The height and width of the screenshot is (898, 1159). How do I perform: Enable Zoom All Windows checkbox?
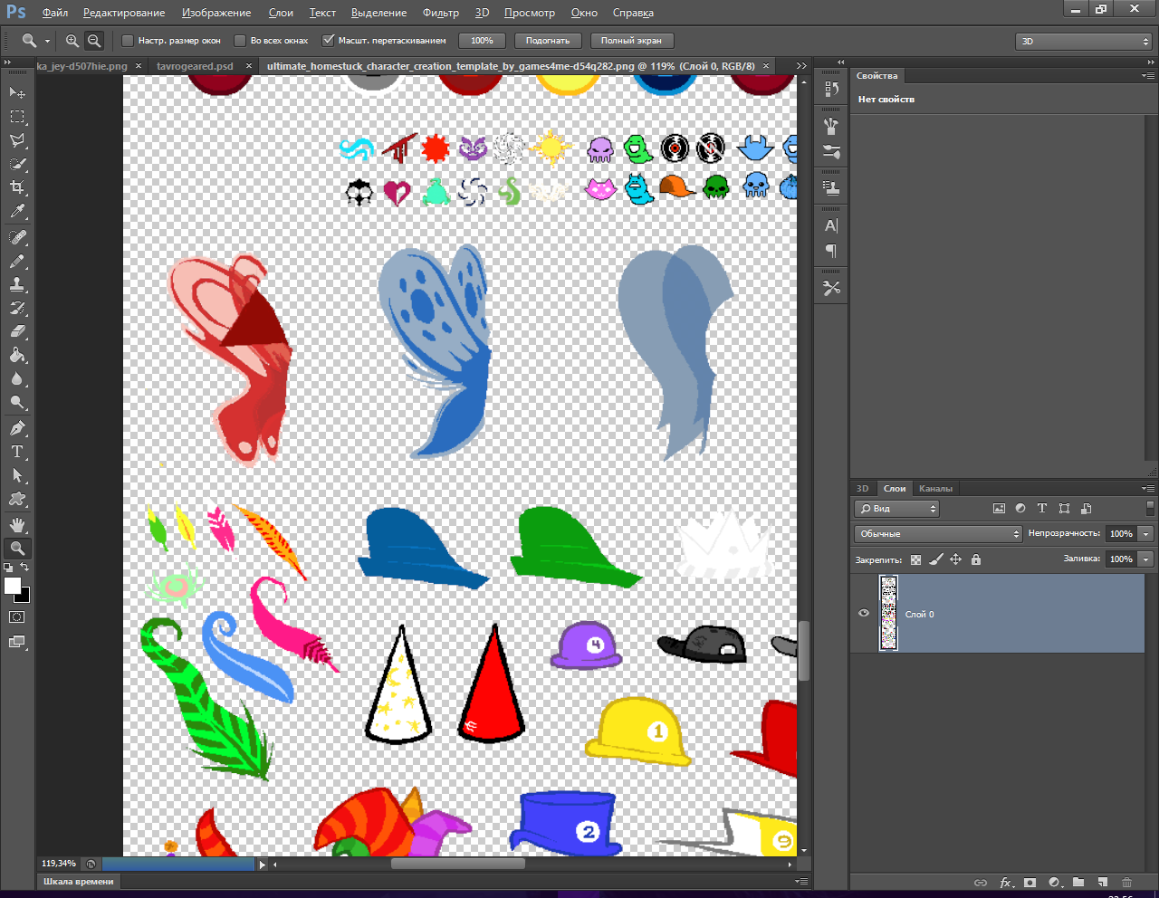click(x=240, y=41)
